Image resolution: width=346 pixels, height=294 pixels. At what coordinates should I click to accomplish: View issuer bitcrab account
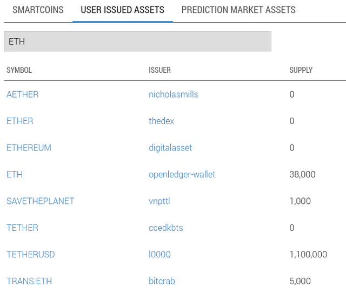pyautogui.click(x=162, y=281)
